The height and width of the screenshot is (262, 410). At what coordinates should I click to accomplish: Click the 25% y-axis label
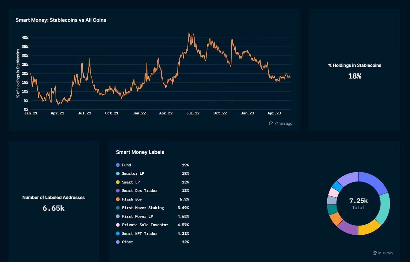(x=25, y=64)
